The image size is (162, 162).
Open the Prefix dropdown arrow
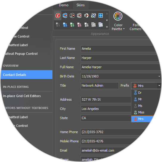click(159, 85)
